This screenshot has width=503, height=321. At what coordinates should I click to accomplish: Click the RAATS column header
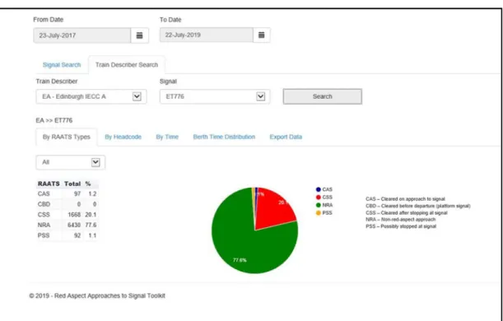(x=49, y=184)
